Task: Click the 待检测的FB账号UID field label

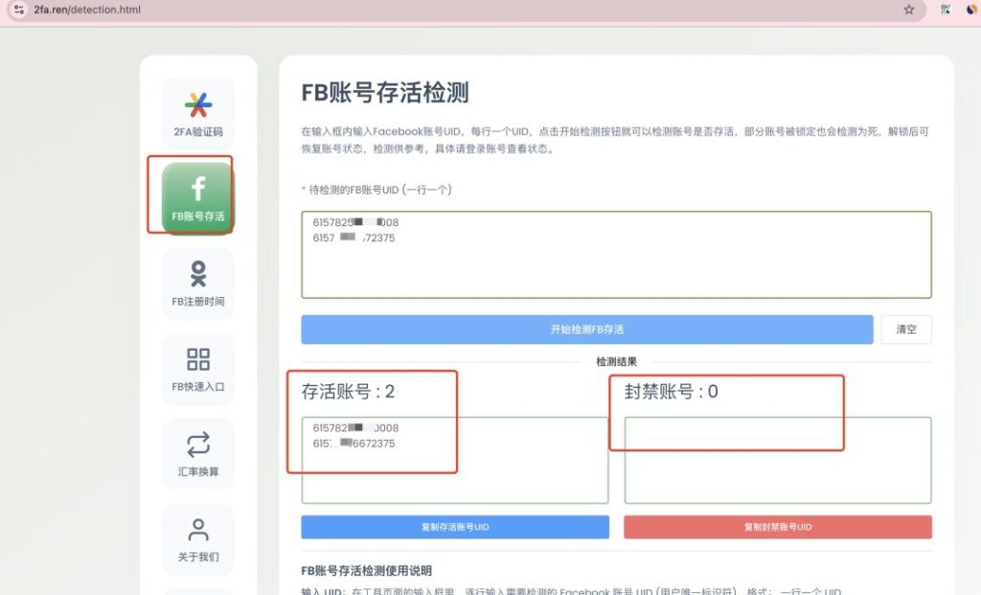Action: pos(379,190)
